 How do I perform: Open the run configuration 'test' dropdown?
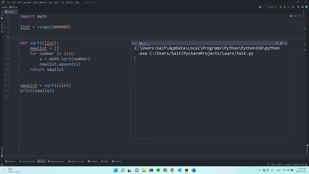click(x=272, y=7)
